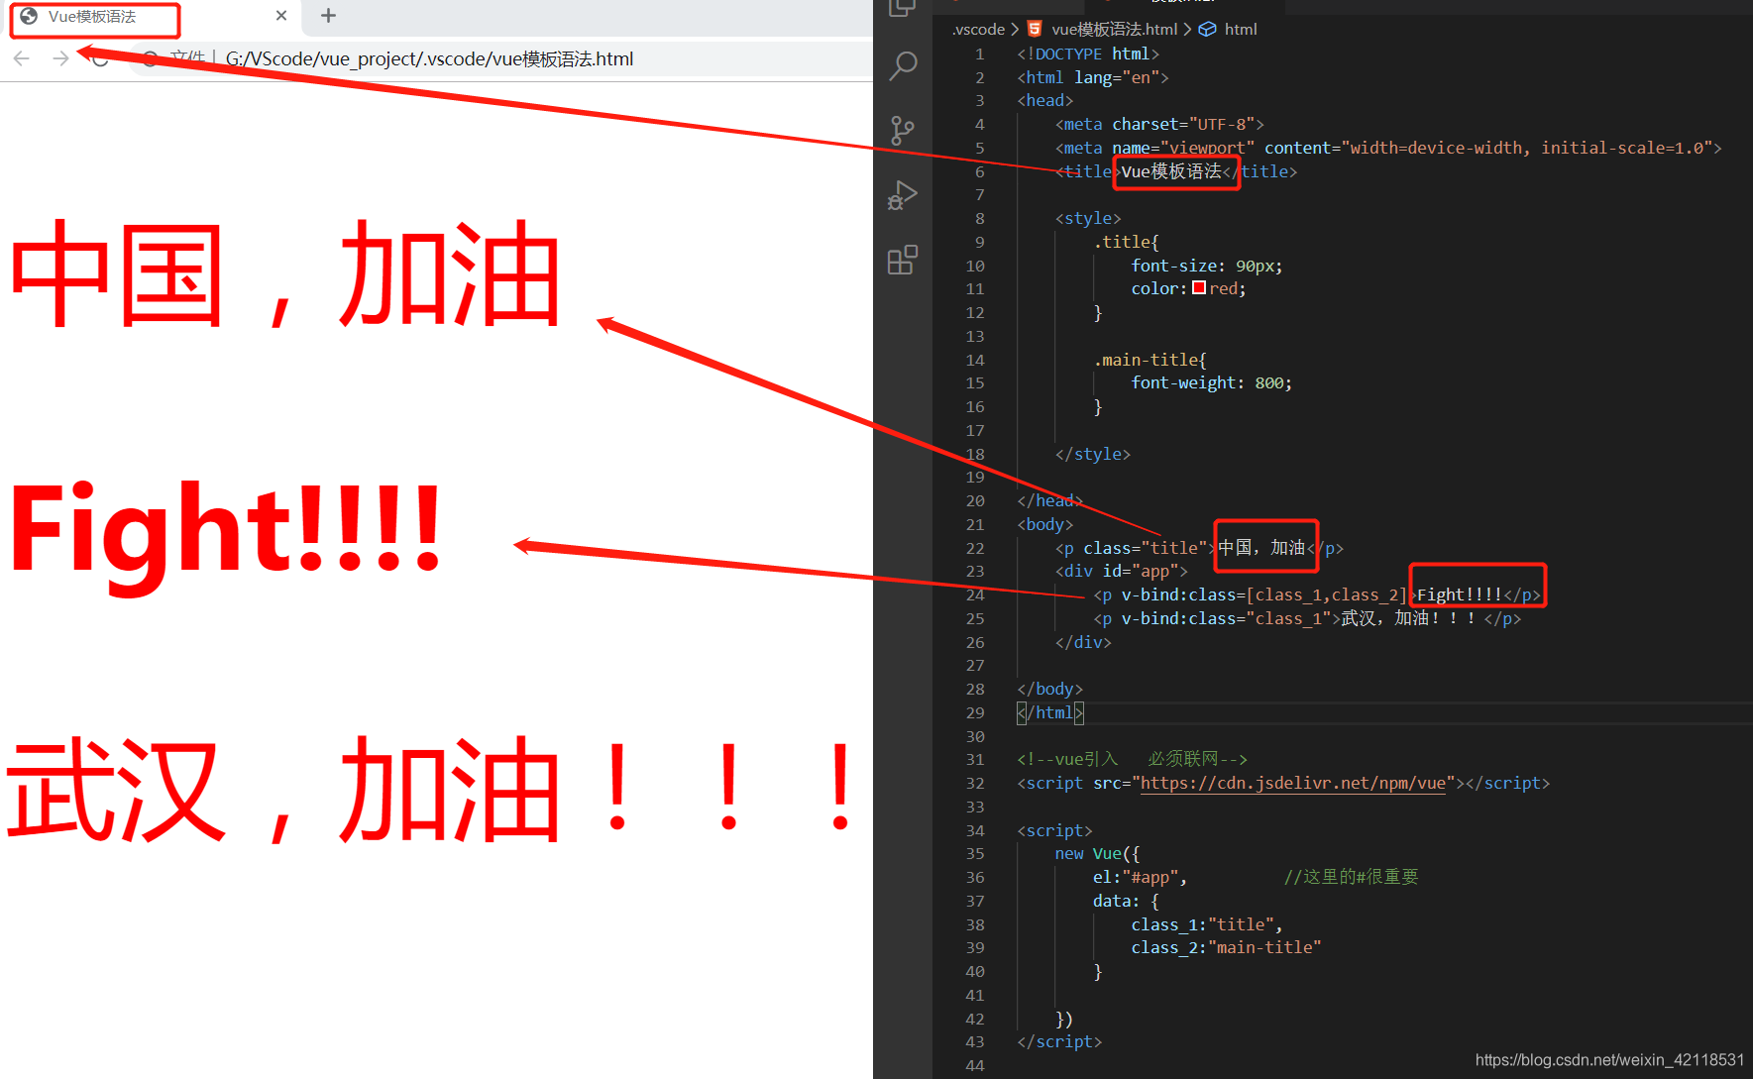Click the <!--vue引入 必须联网--> comment
1753x1079 pixels.
coord(1132,760)
